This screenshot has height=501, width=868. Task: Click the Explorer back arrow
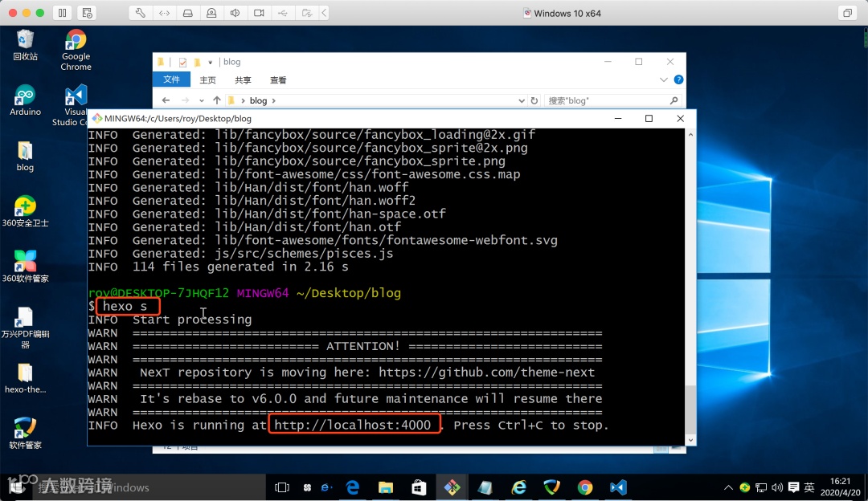(x=166, y=100)
